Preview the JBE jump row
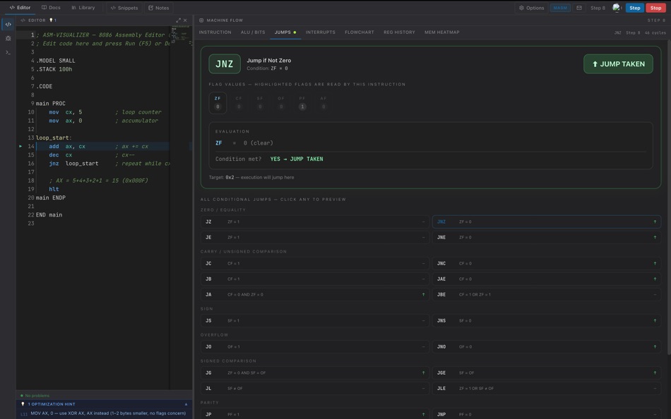Image resolution: width=671 pixels, height=419 pixels. tap(547, 295)
